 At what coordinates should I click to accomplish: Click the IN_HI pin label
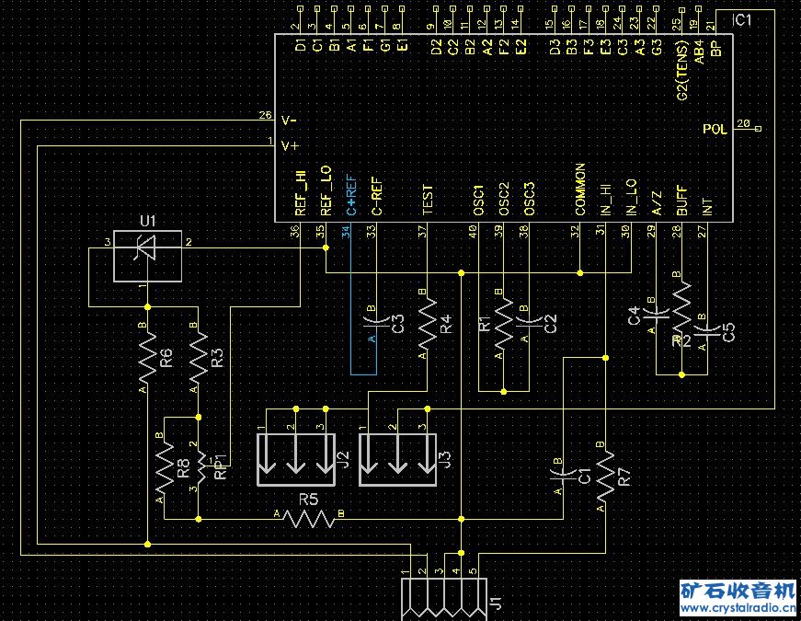(605, 199)
